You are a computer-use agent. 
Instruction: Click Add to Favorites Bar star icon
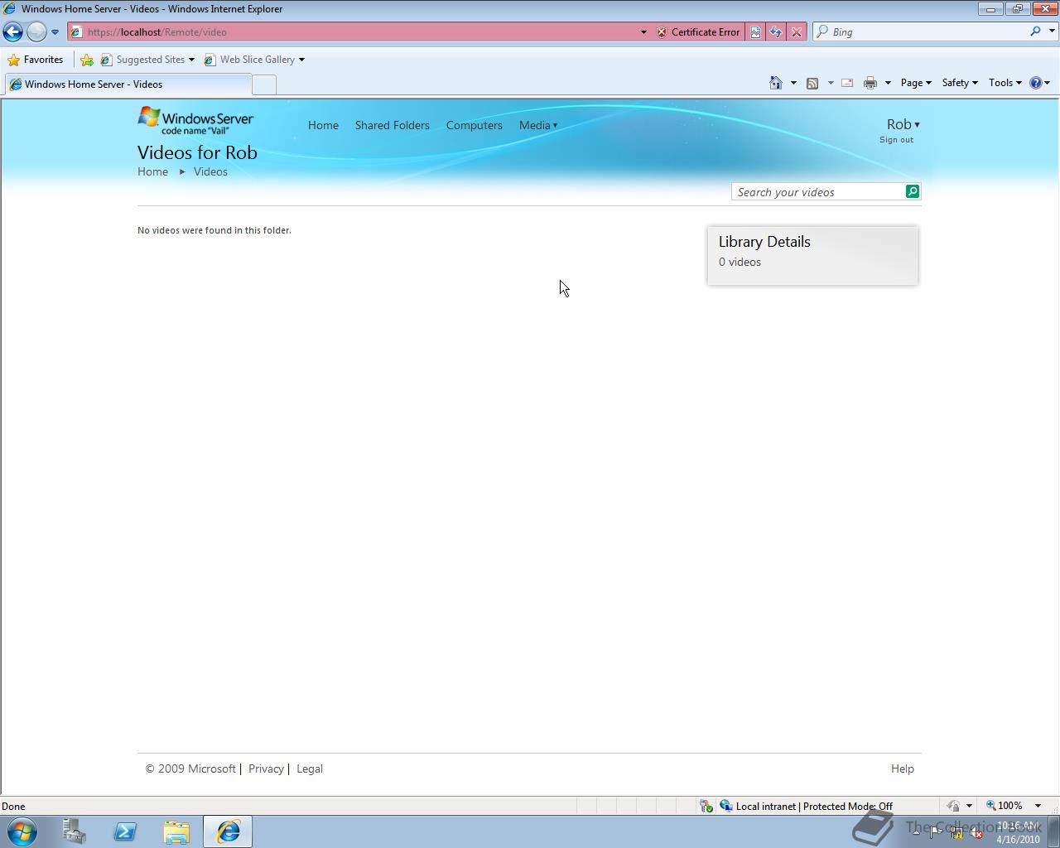87,60
